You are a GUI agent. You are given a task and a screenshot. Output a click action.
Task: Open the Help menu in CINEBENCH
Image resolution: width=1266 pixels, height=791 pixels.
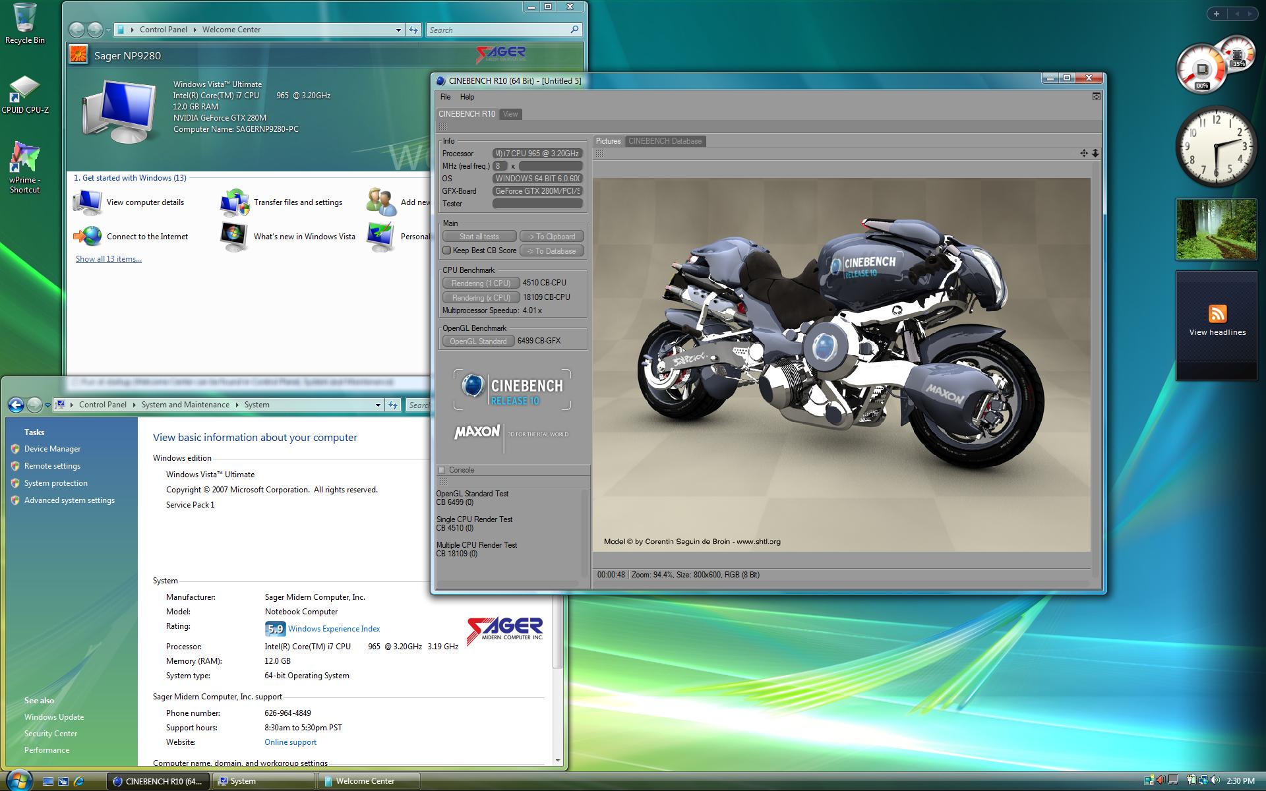tap(467, 97)
